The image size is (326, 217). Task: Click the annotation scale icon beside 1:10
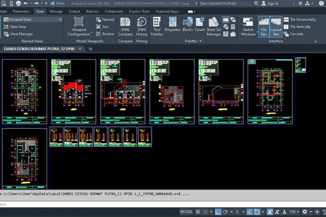(x=284, y=212)
